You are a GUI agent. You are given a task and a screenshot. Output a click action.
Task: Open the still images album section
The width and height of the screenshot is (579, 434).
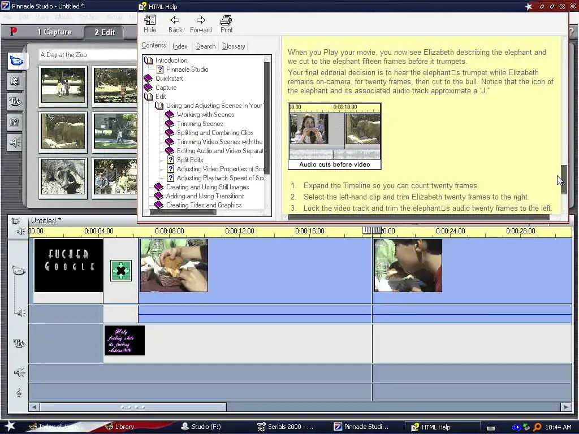[15, 122]
